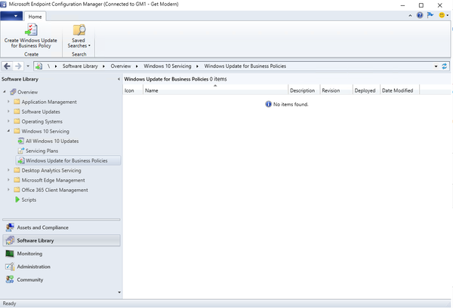Expand the Office 365 Client Management node
This screenshot has height=308, width=453.
pyautogui.click(x=8, y=190)
